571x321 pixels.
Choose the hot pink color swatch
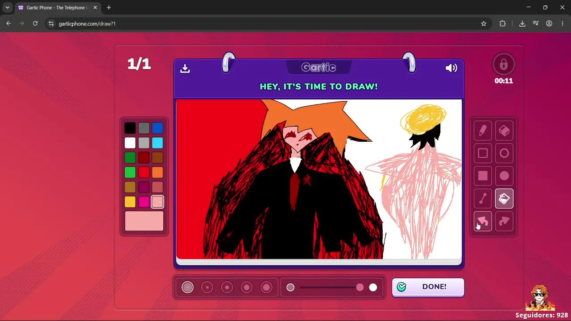(144, 202)
